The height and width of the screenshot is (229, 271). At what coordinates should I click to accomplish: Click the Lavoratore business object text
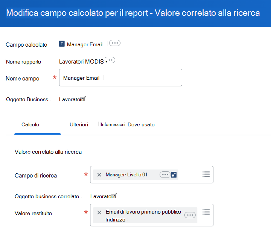point(72,99)
